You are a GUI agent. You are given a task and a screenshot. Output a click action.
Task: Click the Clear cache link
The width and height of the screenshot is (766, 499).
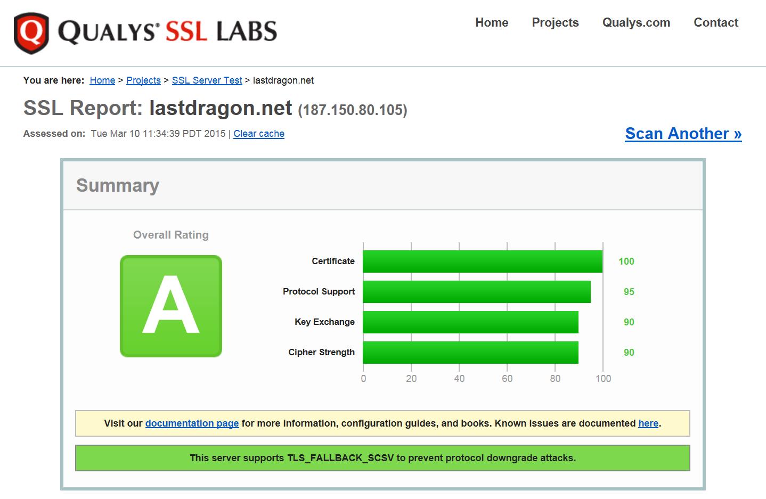258,134
